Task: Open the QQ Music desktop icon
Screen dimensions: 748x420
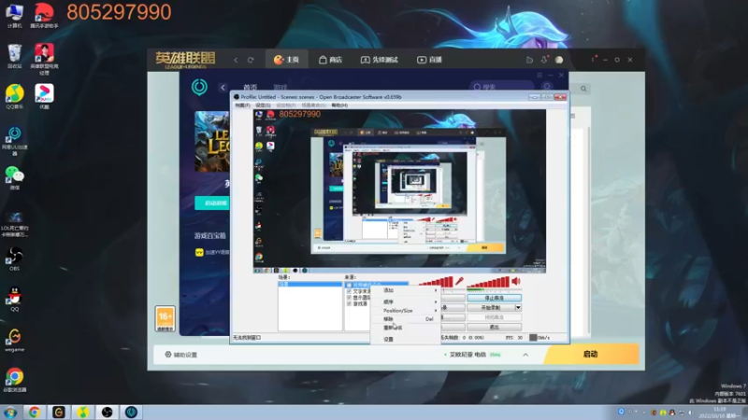Action: pos(14,97)
